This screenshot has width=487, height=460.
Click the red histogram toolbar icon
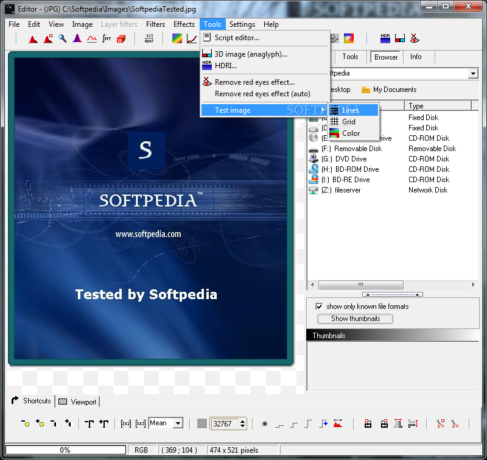33,39
